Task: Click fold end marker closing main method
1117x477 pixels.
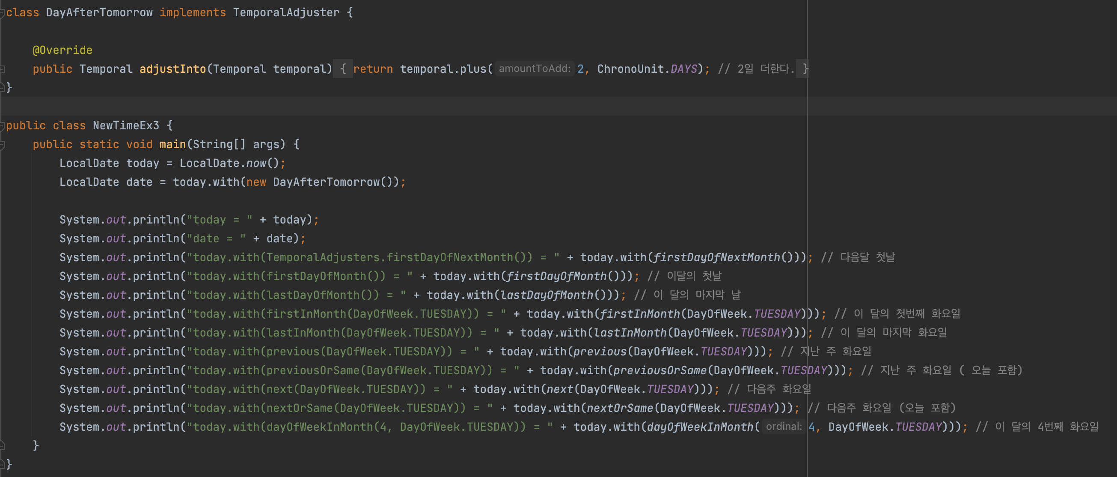Action: click(x=2, y=445)
